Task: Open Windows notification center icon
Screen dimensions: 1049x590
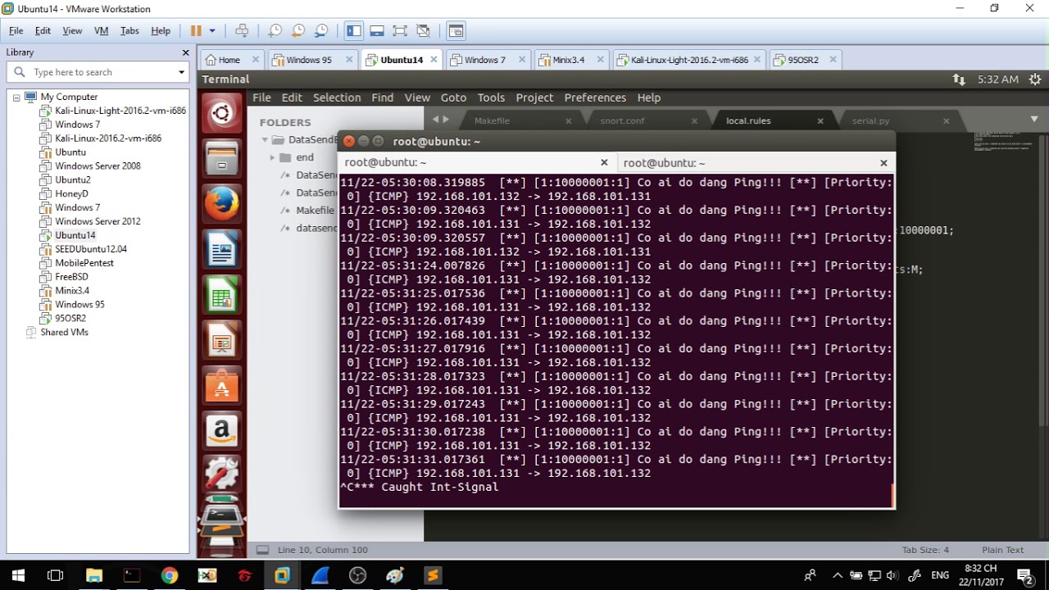Action: tap(1025, 575)
